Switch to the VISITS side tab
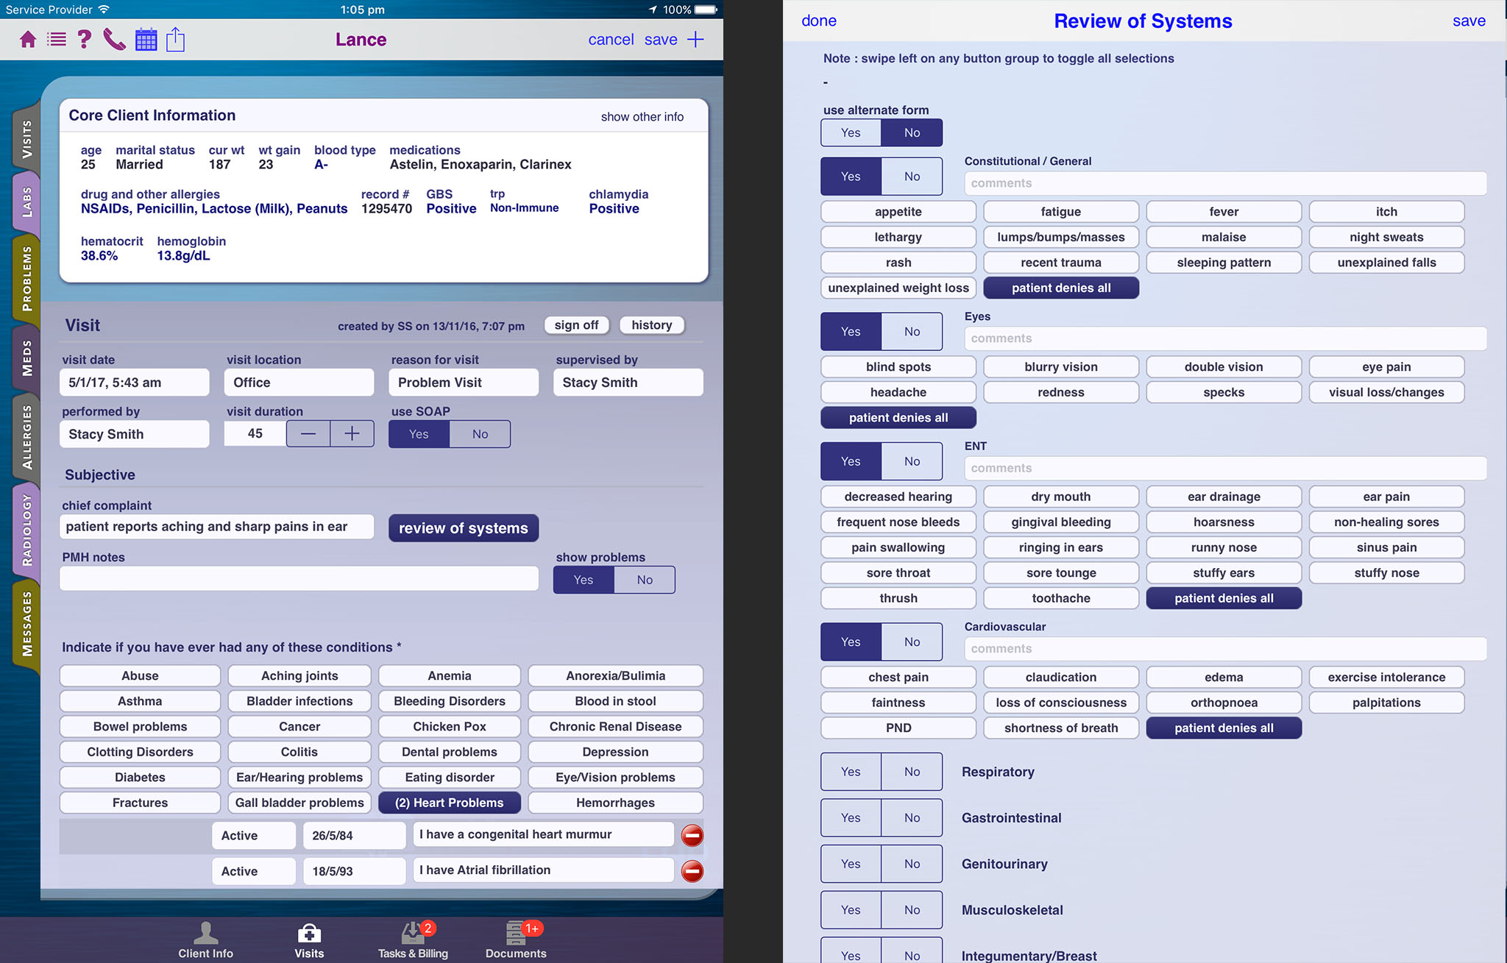The height and width of the screenshot is (963, 1507). pos(26,139)
